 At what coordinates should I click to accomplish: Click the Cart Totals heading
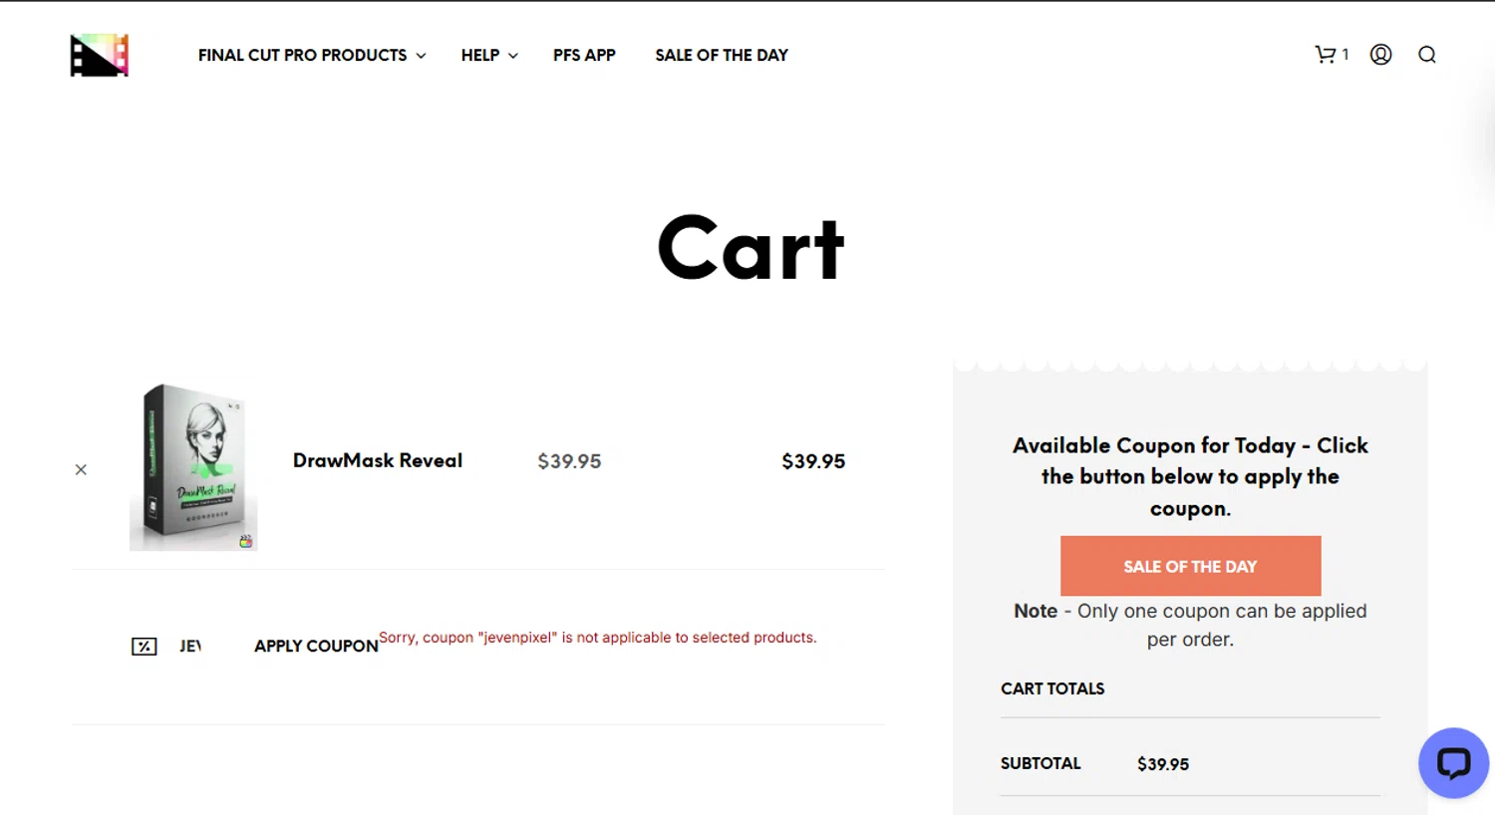click(1052, 688)
